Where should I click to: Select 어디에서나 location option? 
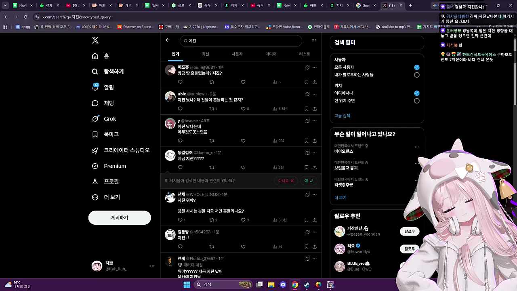coord(416,93)
